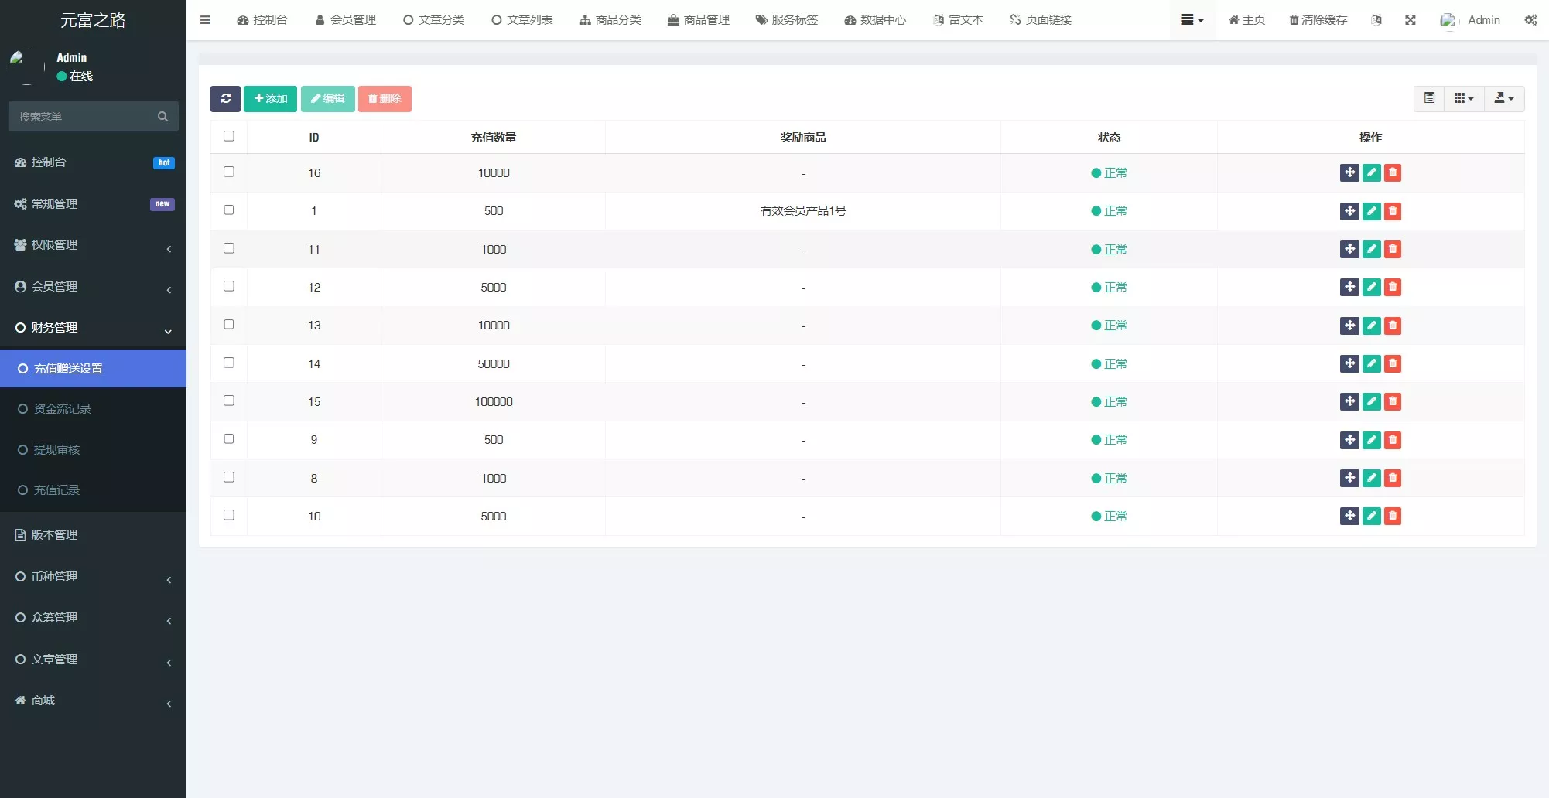Click the 搜索菜单 search field
The width and height of the screenshot is (1549, 798).
[85, 117]
